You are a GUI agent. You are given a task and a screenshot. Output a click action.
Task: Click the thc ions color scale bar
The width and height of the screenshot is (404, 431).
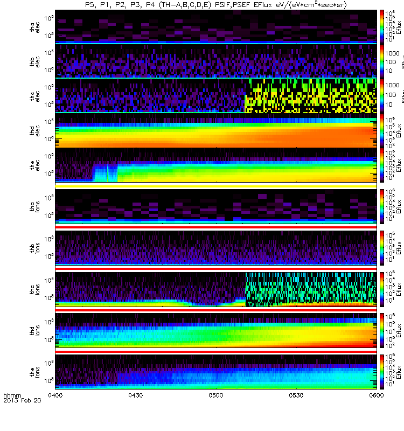coord(382,289)
